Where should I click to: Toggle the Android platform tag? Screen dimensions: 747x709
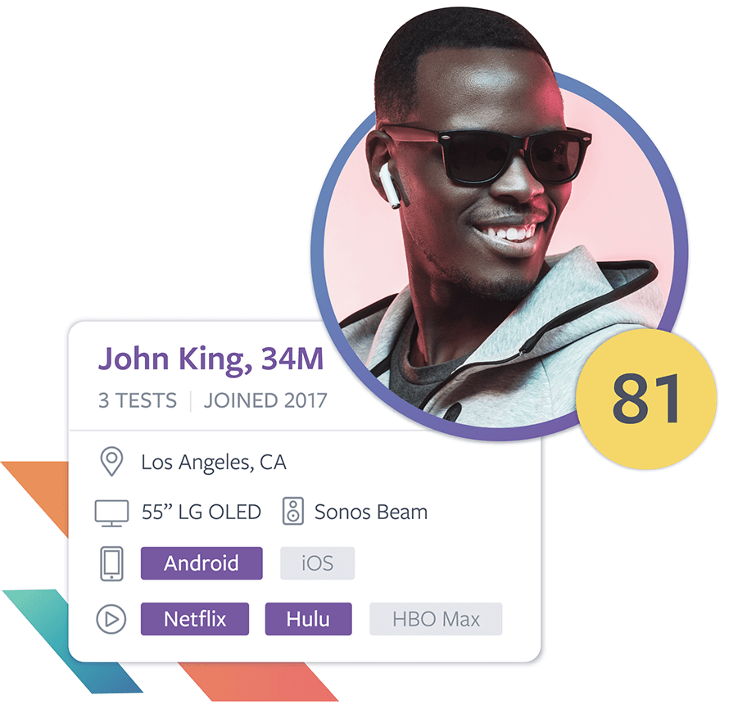point(201,563)
